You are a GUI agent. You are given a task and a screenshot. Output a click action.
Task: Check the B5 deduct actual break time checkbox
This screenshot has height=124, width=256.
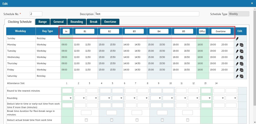188,120
